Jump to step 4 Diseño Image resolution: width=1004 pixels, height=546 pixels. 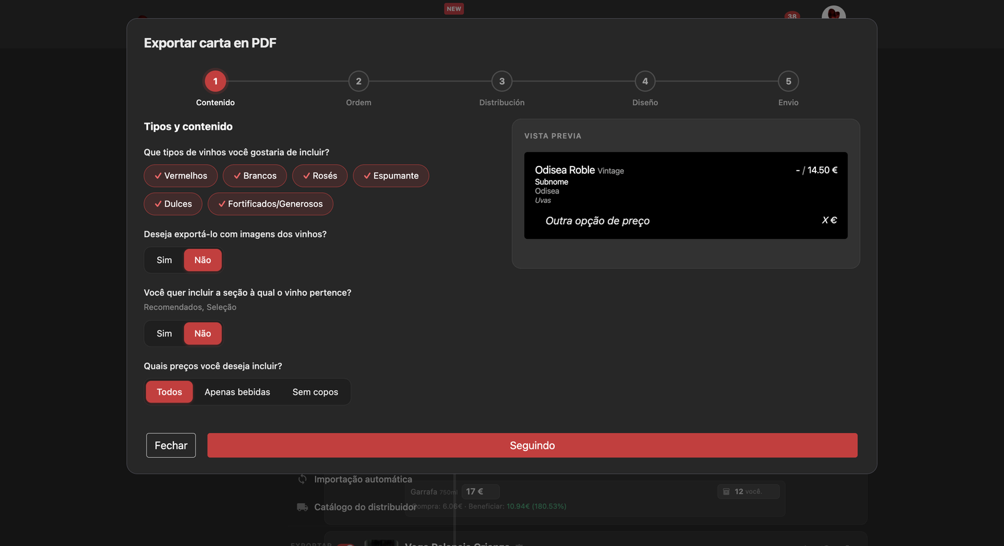coord(645,82)
